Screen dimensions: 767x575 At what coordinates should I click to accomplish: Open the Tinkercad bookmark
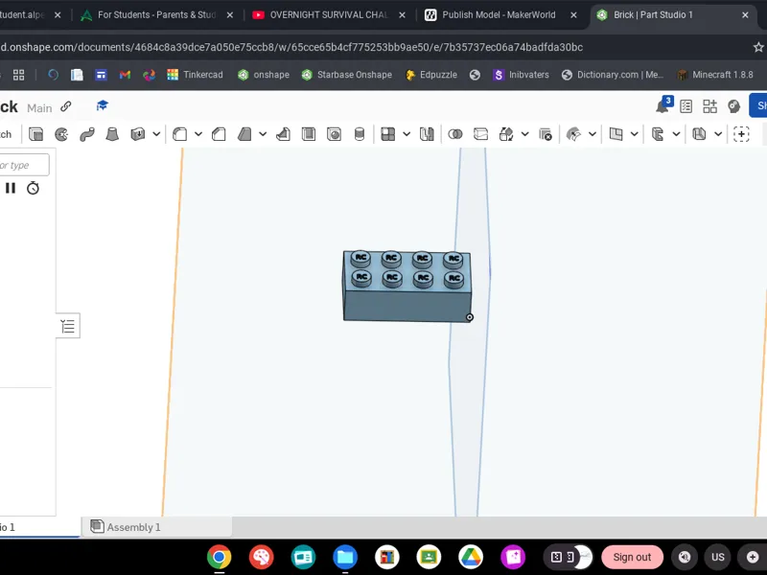pyautogui.click(x=195, y=75)
